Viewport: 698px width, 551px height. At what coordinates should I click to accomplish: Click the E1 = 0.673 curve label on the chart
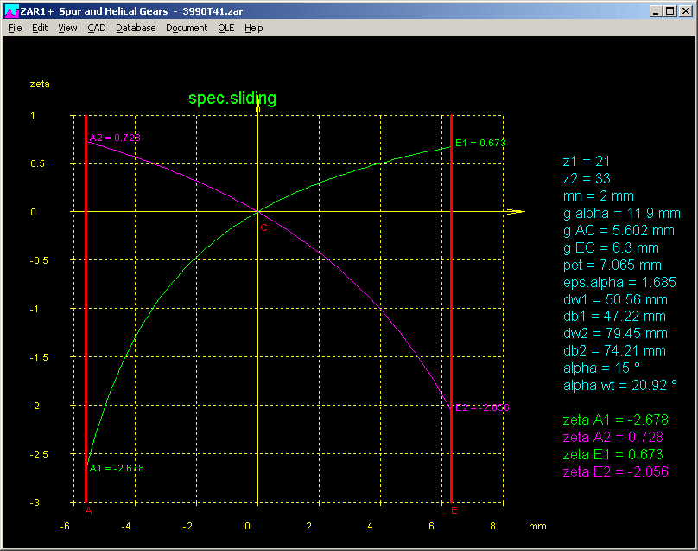(479, 143)
